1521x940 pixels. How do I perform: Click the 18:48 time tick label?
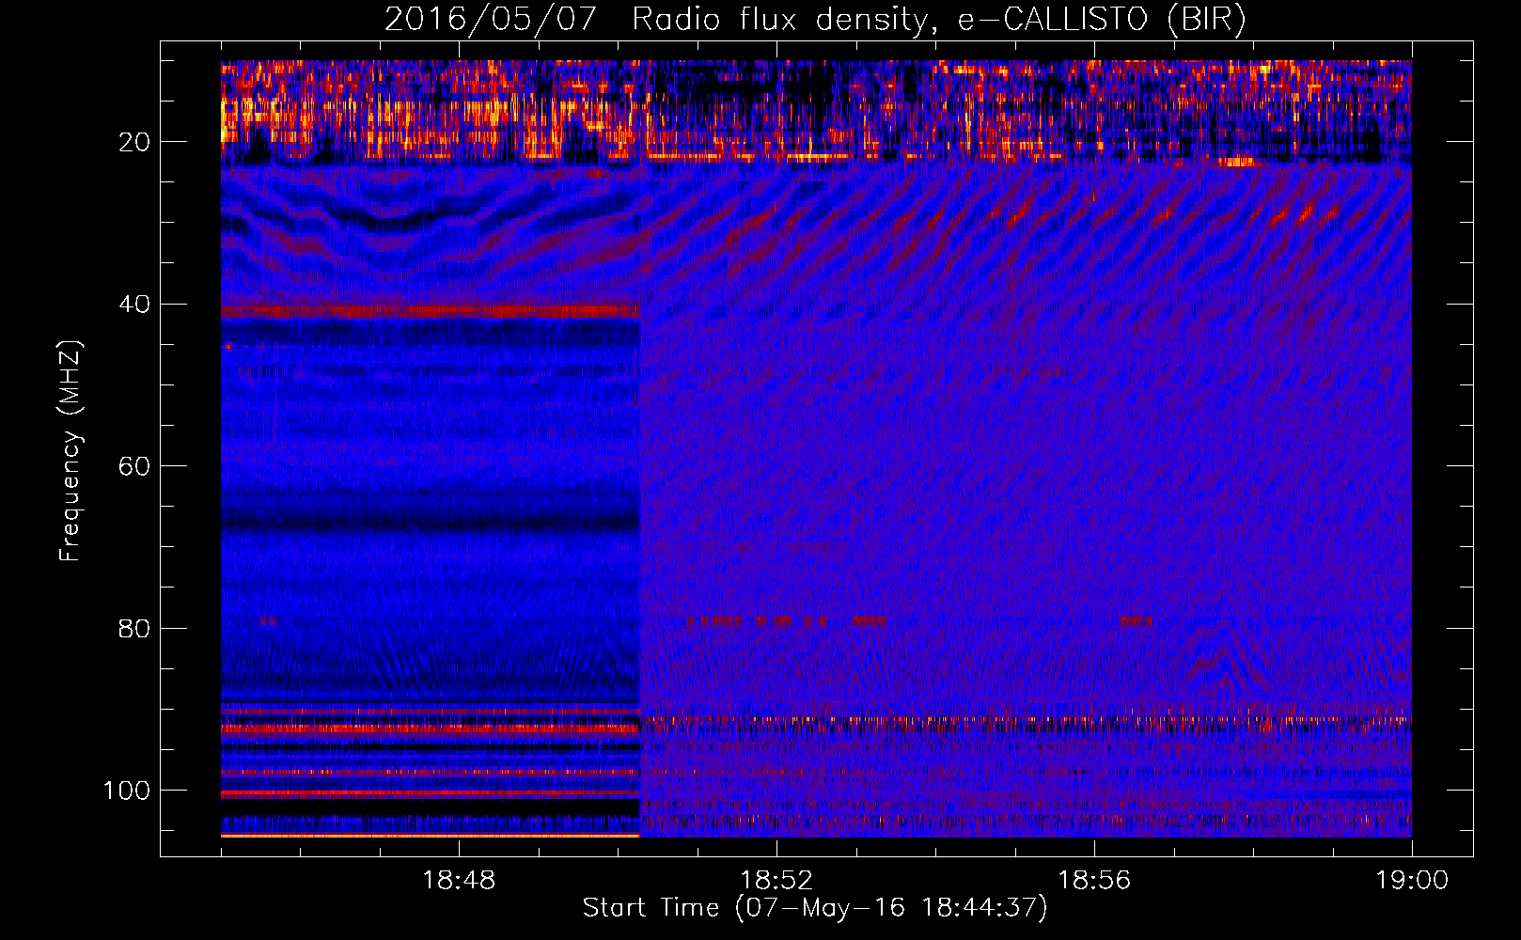click(x=459, y=881)
